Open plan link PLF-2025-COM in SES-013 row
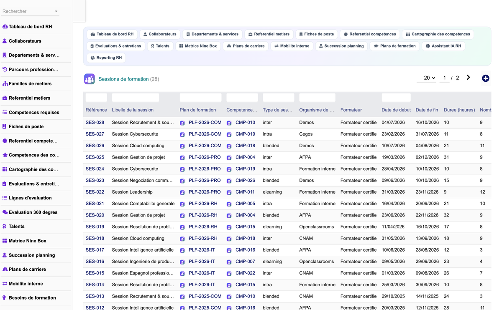Screen dimensions: 502x310 coord(205,296)
